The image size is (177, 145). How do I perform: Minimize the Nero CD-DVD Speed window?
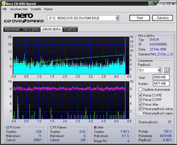[x=164, y=4]
